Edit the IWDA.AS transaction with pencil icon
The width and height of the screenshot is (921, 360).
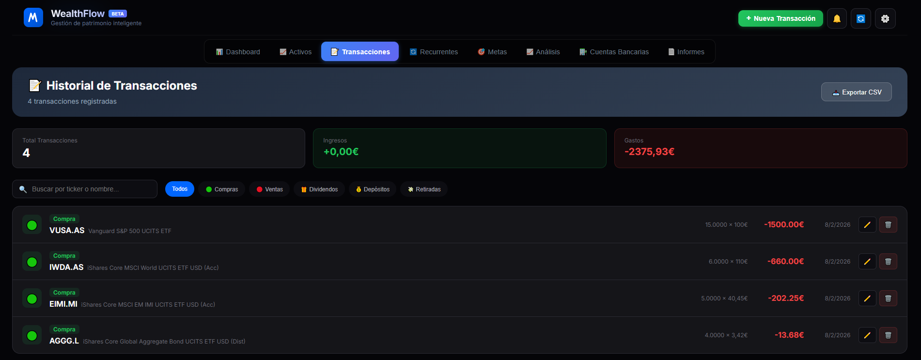click(x=867, y=262)
